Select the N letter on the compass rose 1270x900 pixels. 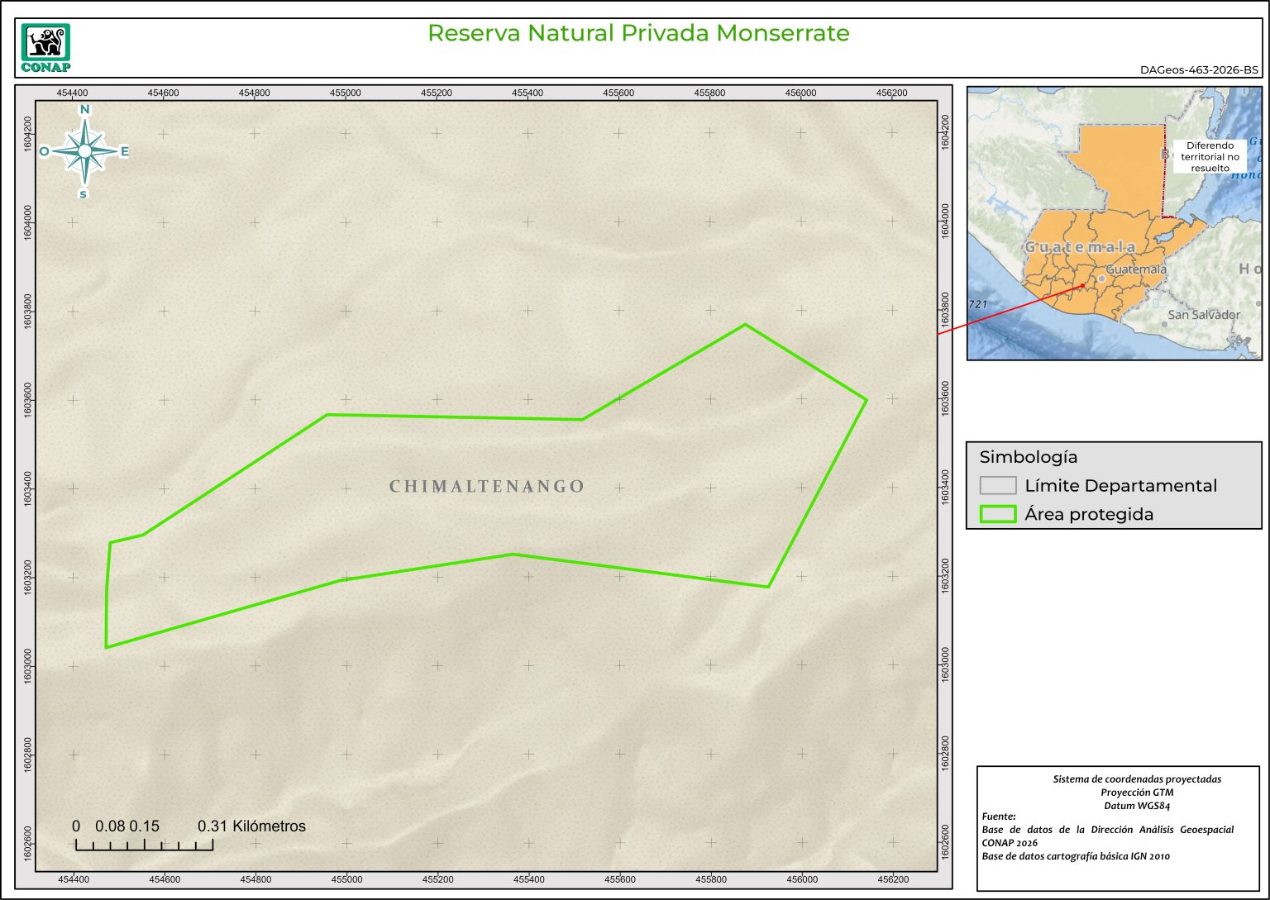[84, 110]
